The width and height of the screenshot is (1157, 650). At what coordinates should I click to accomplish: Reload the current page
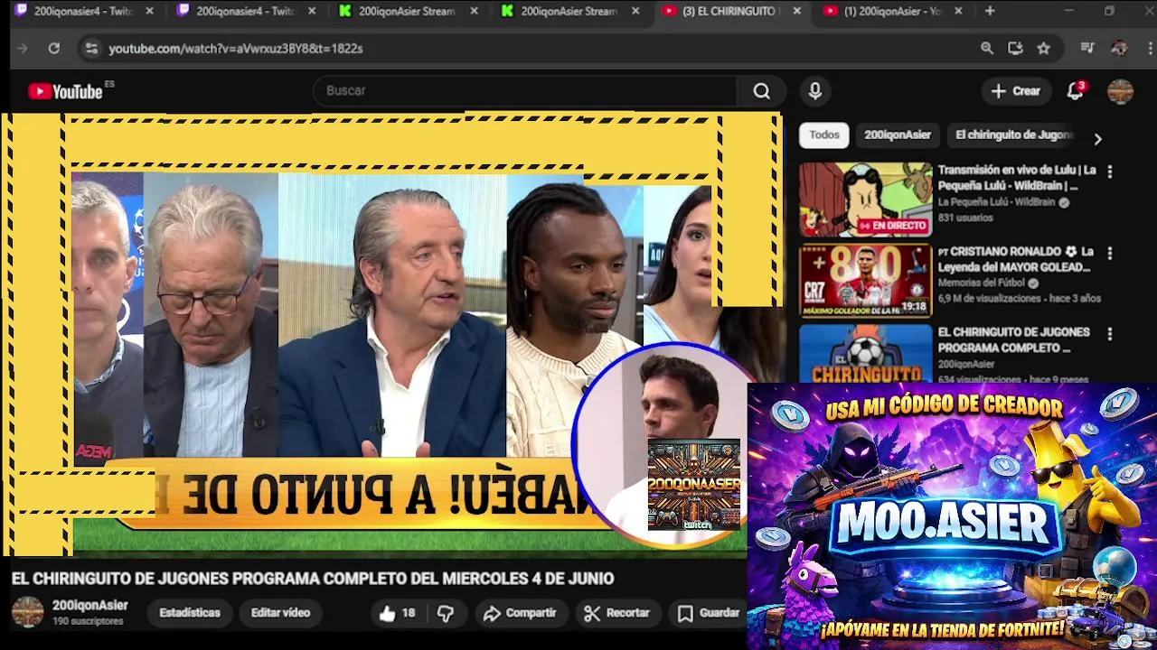coord(54,48)
